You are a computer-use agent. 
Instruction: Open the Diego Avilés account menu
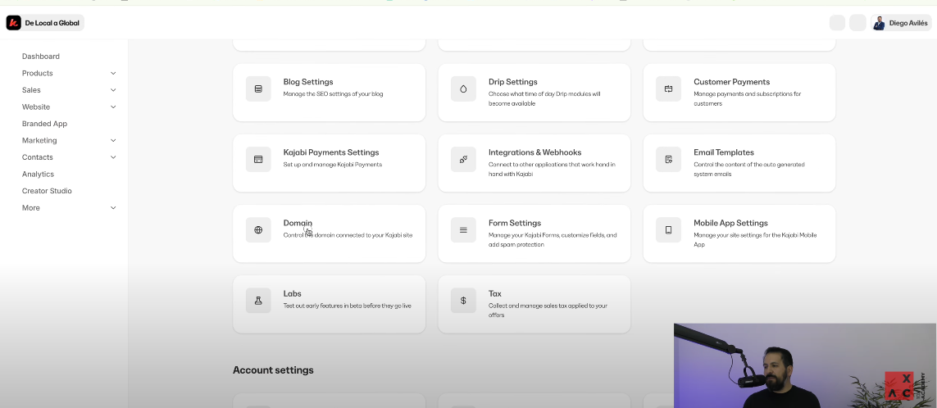[900, 23]
